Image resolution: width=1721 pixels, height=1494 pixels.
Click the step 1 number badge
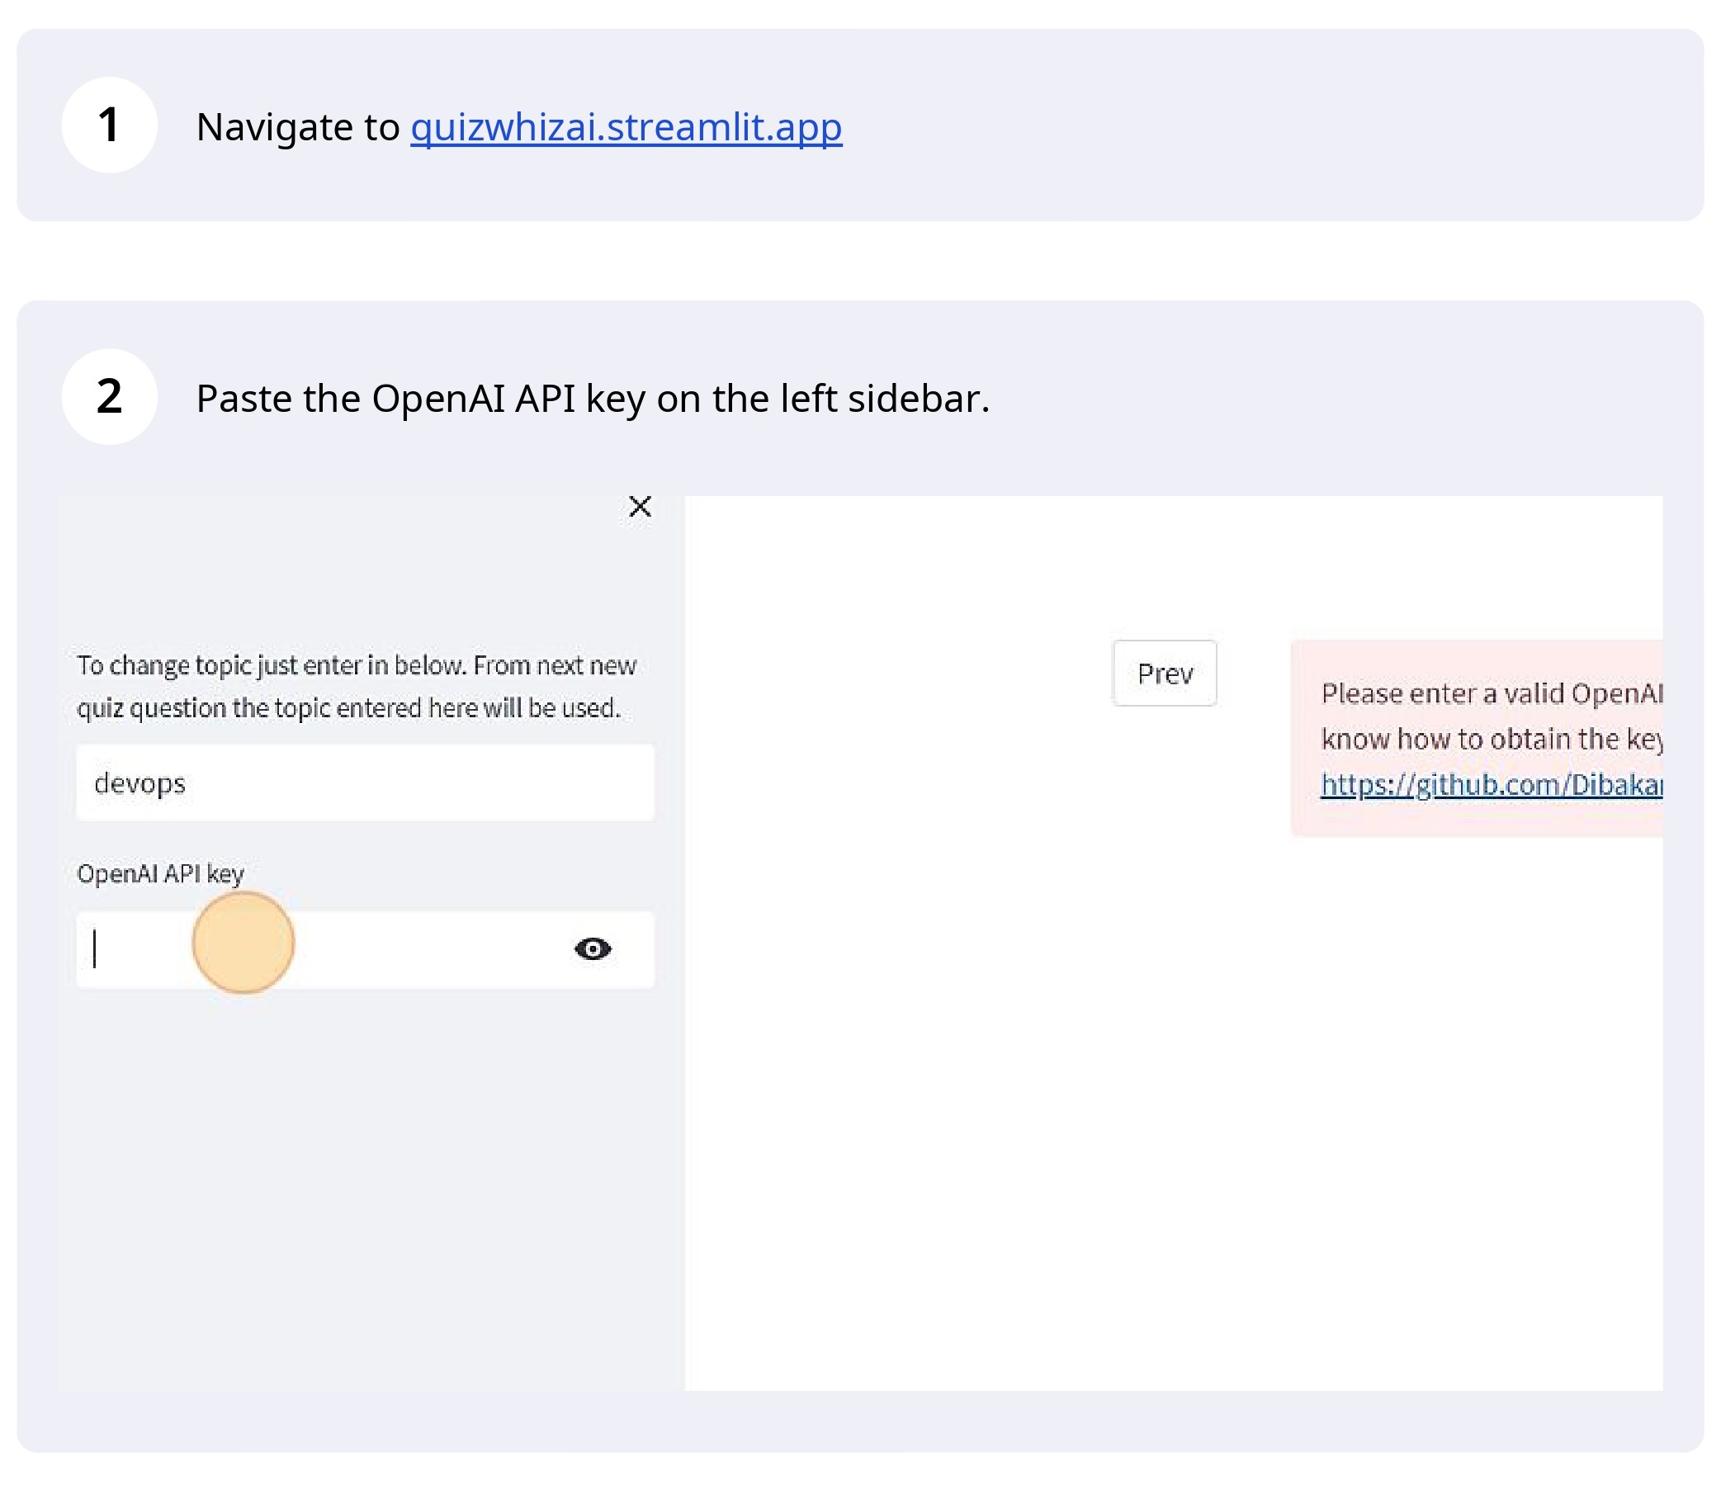tap(109, 125)
